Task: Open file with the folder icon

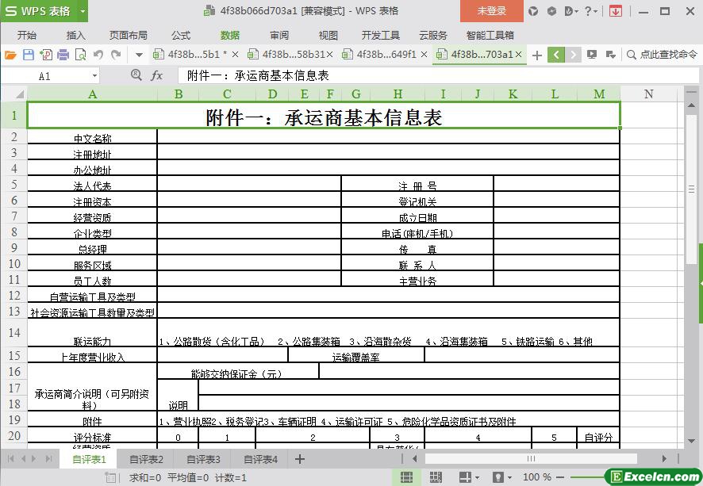Action: coord(10,55)
